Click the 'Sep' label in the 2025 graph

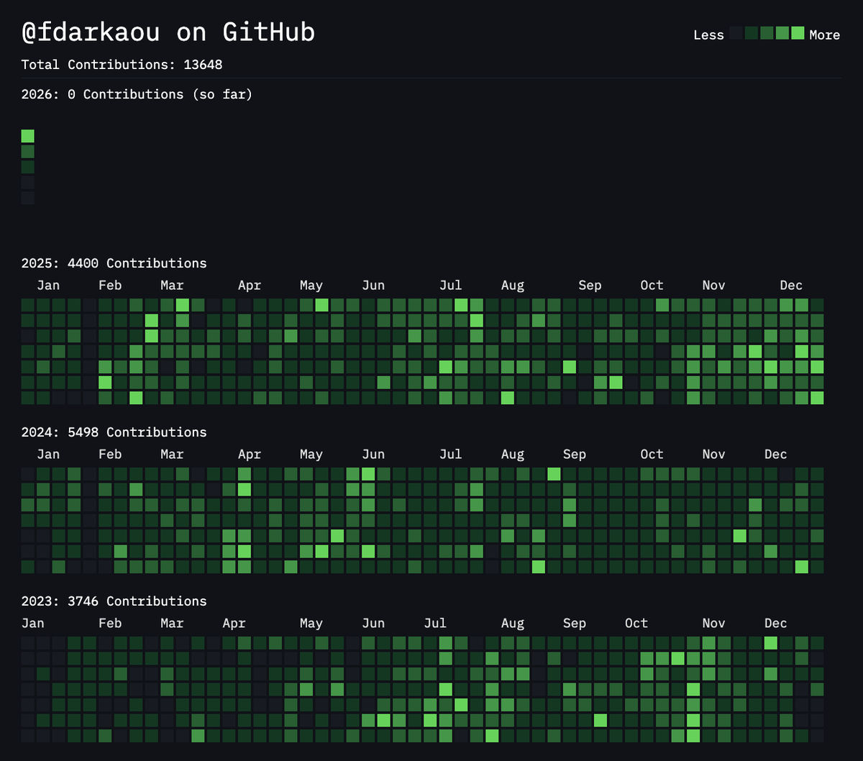click(590, 286)
